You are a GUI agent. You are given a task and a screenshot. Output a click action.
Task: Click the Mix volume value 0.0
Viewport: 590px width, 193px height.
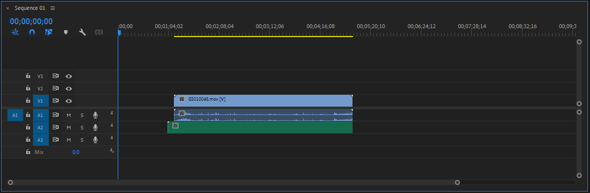click(75, 153)
